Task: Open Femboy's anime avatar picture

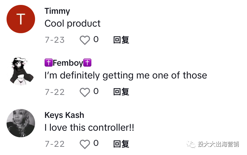Action: point(21,71)
